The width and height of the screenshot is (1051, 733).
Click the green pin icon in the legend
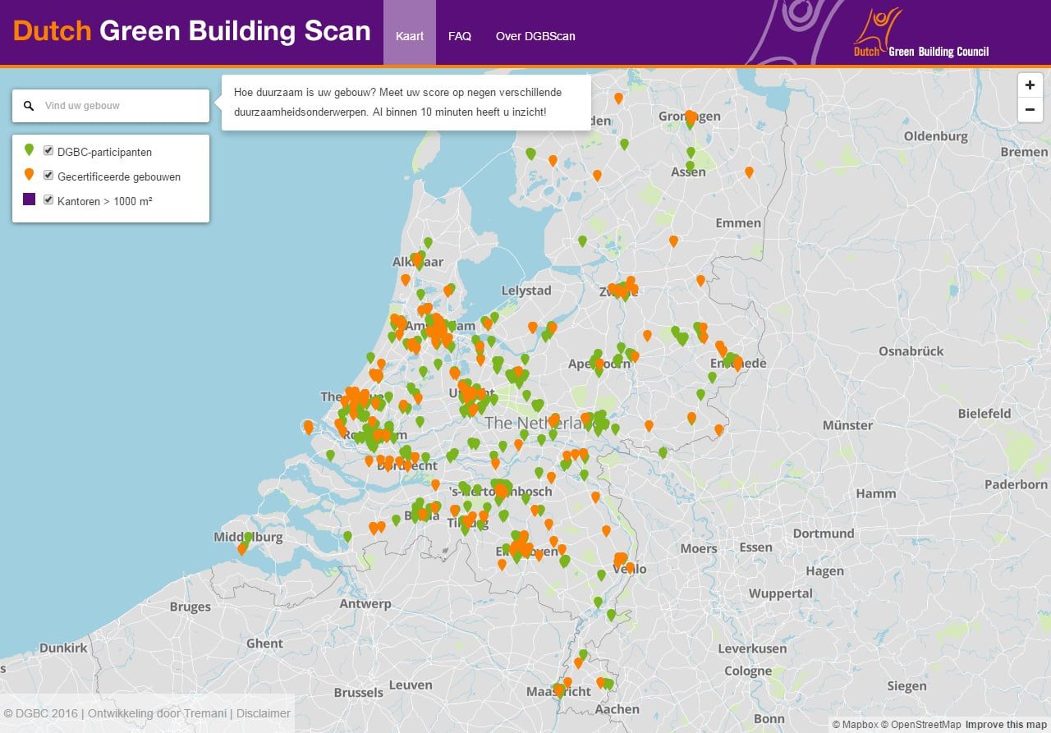(x=30, y=150)
